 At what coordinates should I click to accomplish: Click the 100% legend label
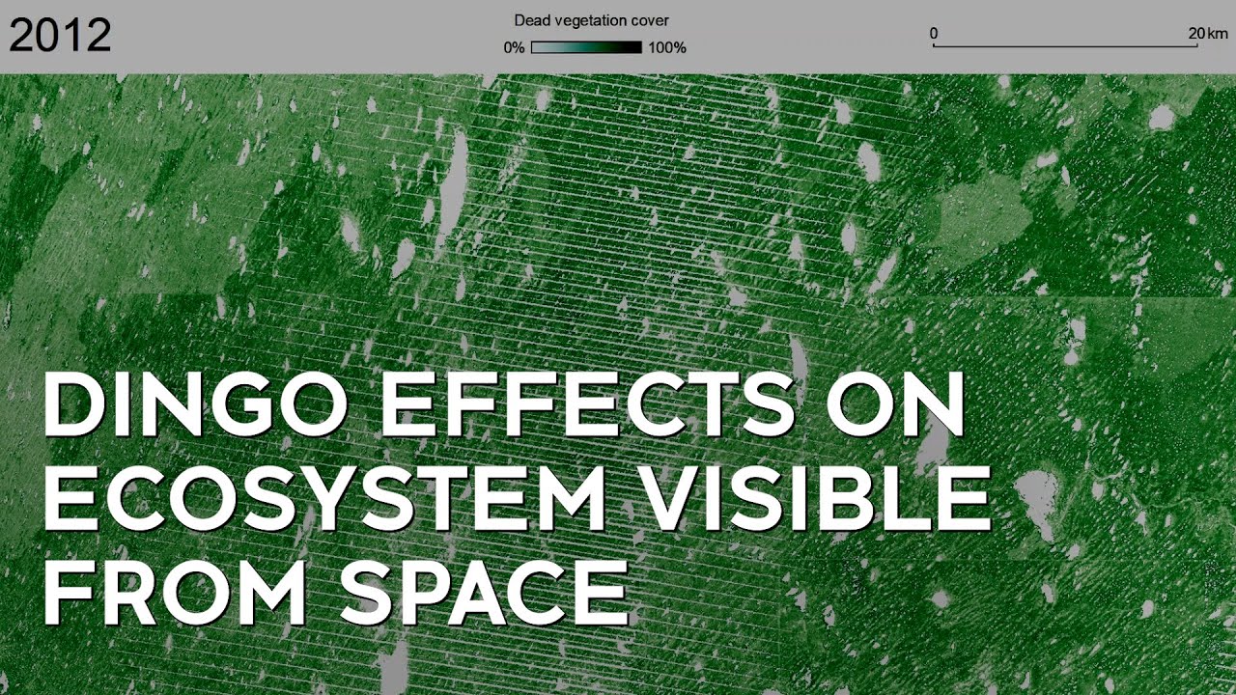tap(667, 47)
